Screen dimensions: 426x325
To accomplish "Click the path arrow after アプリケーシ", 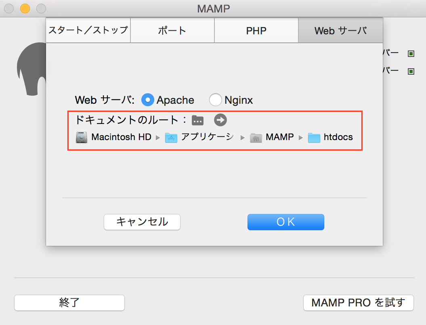I will [243, 138].
